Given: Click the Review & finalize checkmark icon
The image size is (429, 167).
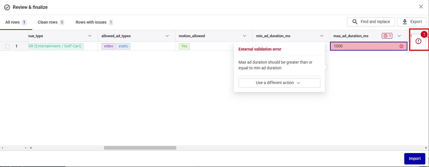Looking at the screenshot, I should 7,7.
